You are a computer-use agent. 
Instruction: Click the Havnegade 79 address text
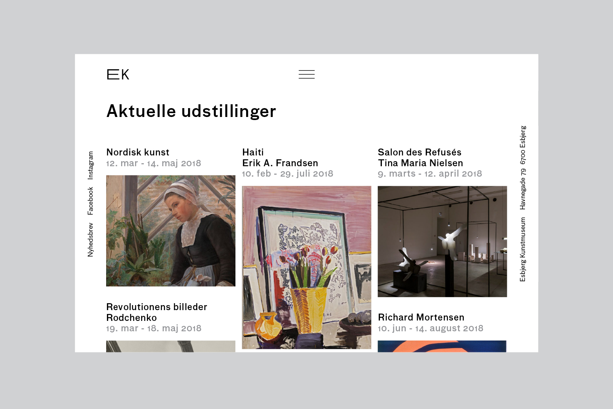pyautogui.click(x=523, y=189)
